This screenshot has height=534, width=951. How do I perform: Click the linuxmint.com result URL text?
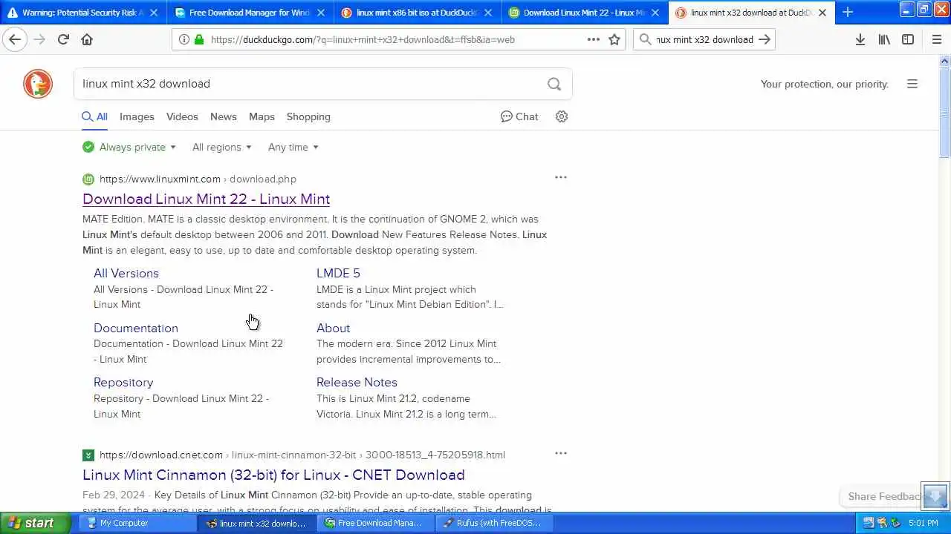coord(198,179)
